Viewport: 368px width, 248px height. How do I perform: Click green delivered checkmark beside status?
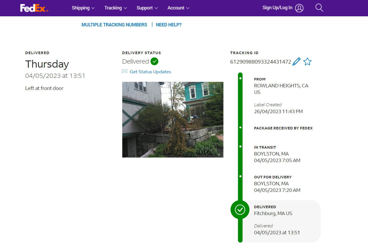click(154, 61)
